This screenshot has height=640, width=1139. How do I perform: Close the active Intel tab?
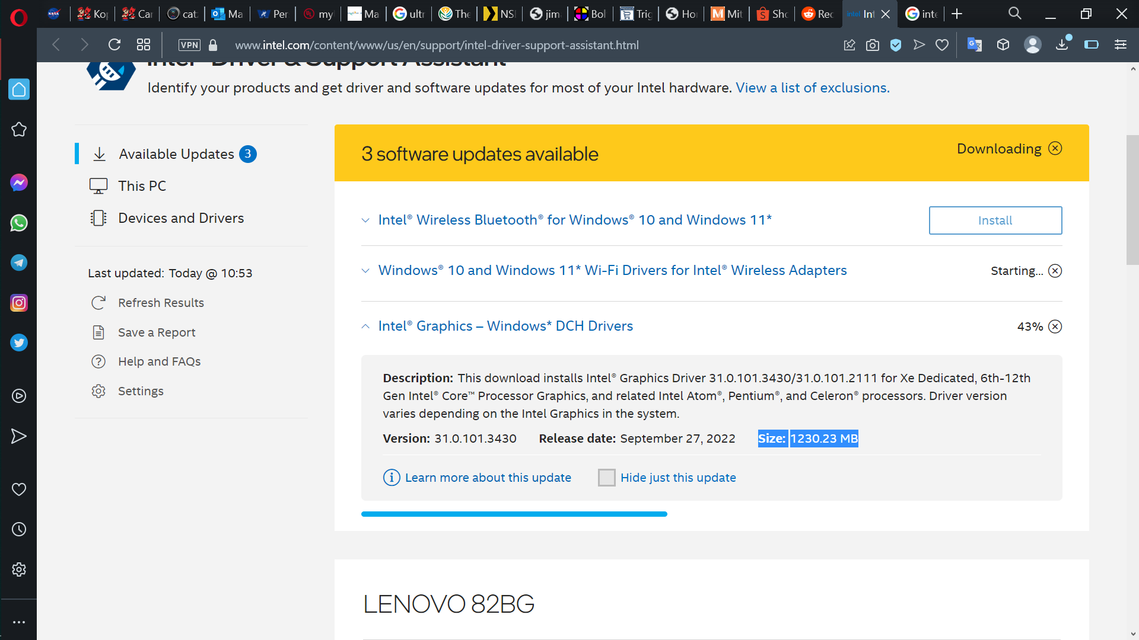tap(886, 14)
